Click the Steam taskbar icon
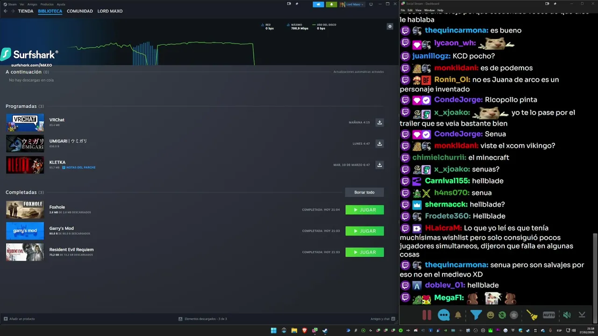 coord(325,330)
